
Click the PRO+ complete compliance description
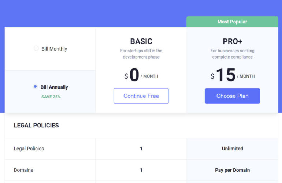[232, 54]
